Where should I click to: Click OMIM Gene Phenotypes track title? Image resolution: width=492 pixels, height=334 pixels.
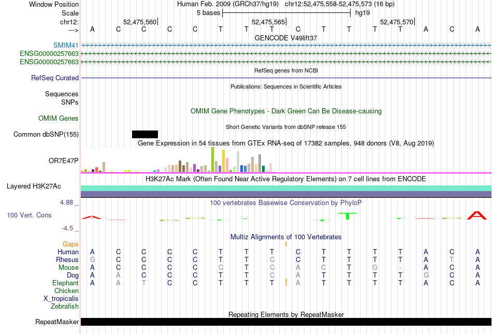click(x=286, y=111)
